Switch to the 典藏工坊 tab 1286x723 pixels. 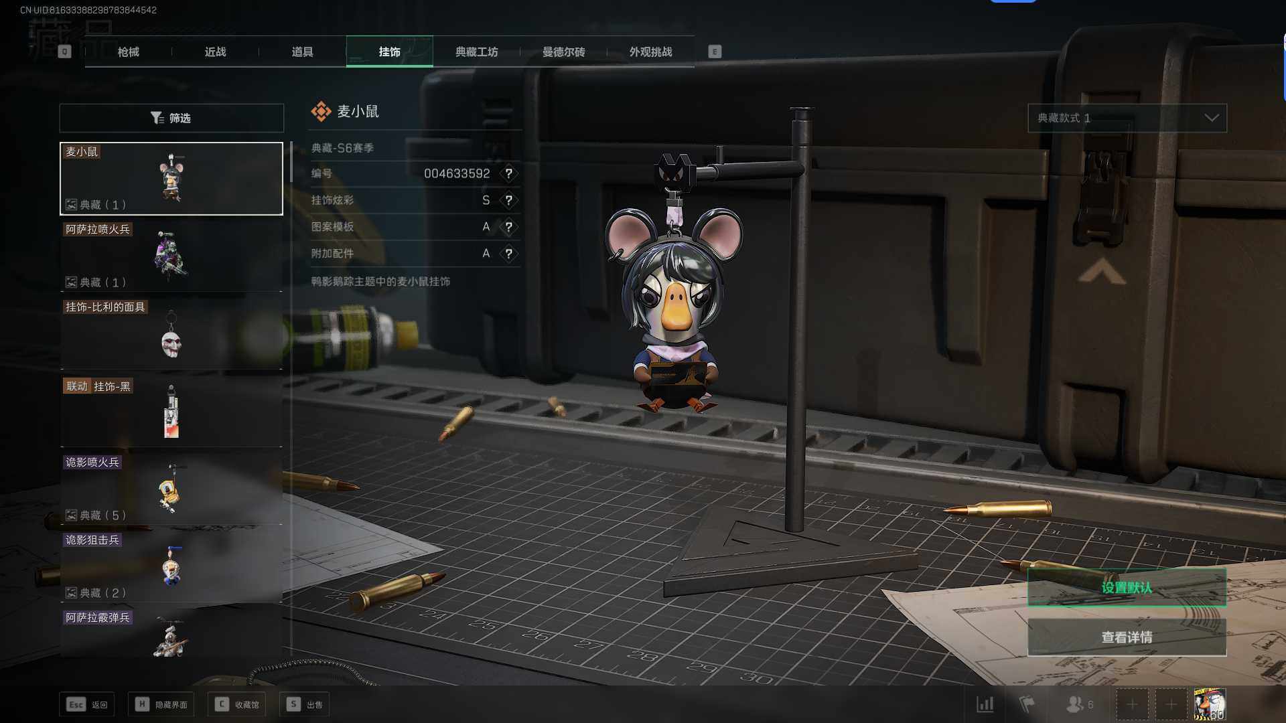(476, 52)
